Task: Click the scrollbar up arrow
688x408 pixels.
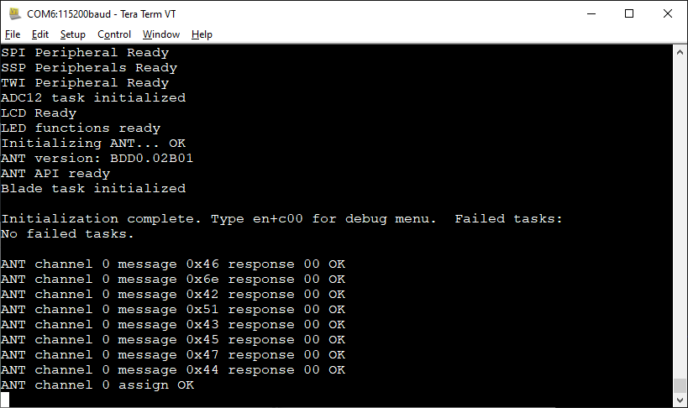Action: [680, 52]
